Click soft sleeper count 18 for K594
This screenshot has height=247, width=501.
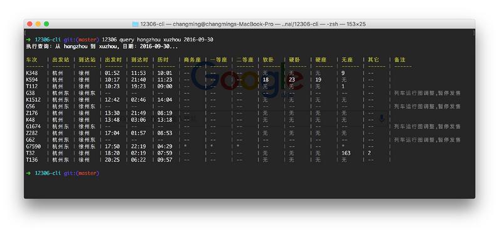[x=266, y=80]
